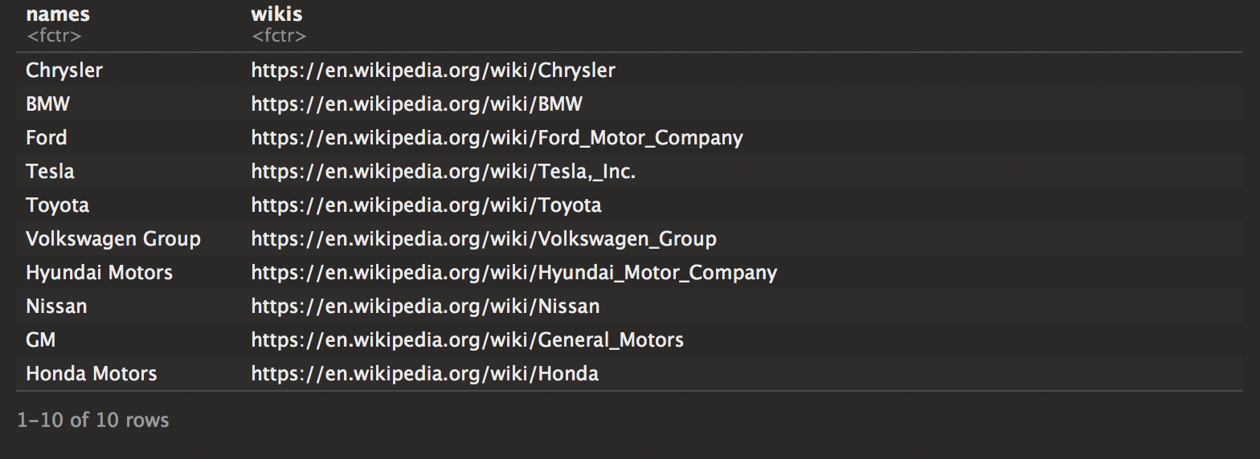Click the Hyundai Motors name cell
This screenshot has height=459, width=1260.
pyautogui.click(x=99, y=273)
